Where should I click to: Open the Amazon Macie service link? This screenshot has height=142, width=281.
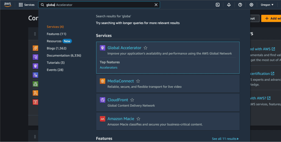pos(121,119)
